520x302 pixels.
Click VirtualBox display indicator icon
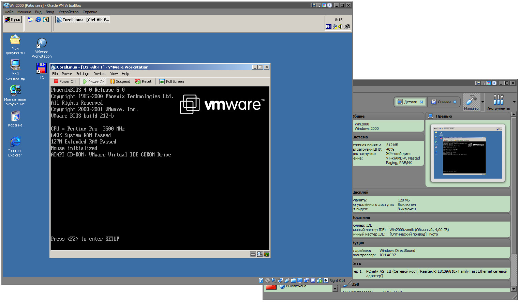click(x=300, y=281)
